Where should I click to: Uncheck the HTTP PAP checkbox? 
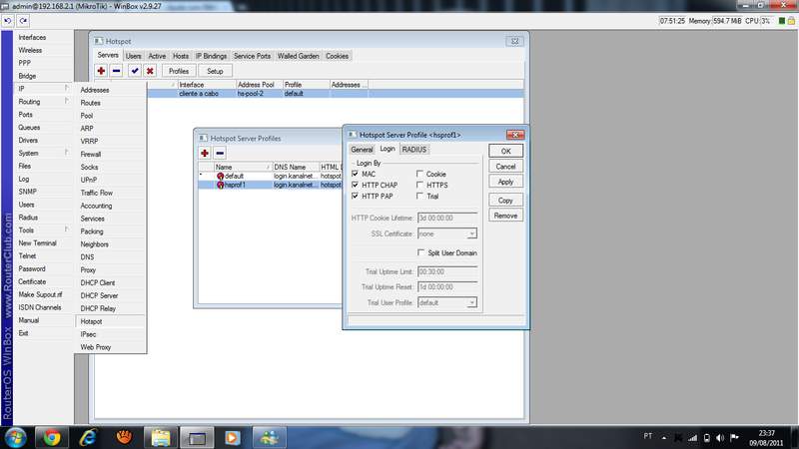pos(356,196)
